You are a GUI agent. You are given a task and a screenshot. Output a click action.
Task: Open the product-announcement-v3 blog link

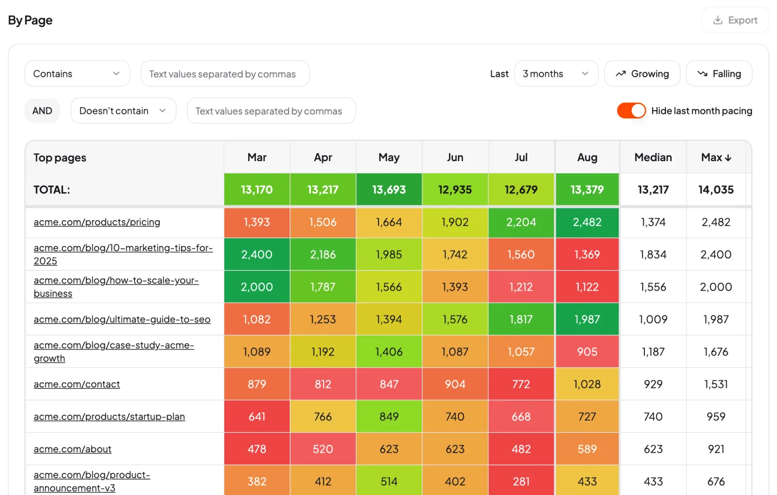tap(92, 482)
